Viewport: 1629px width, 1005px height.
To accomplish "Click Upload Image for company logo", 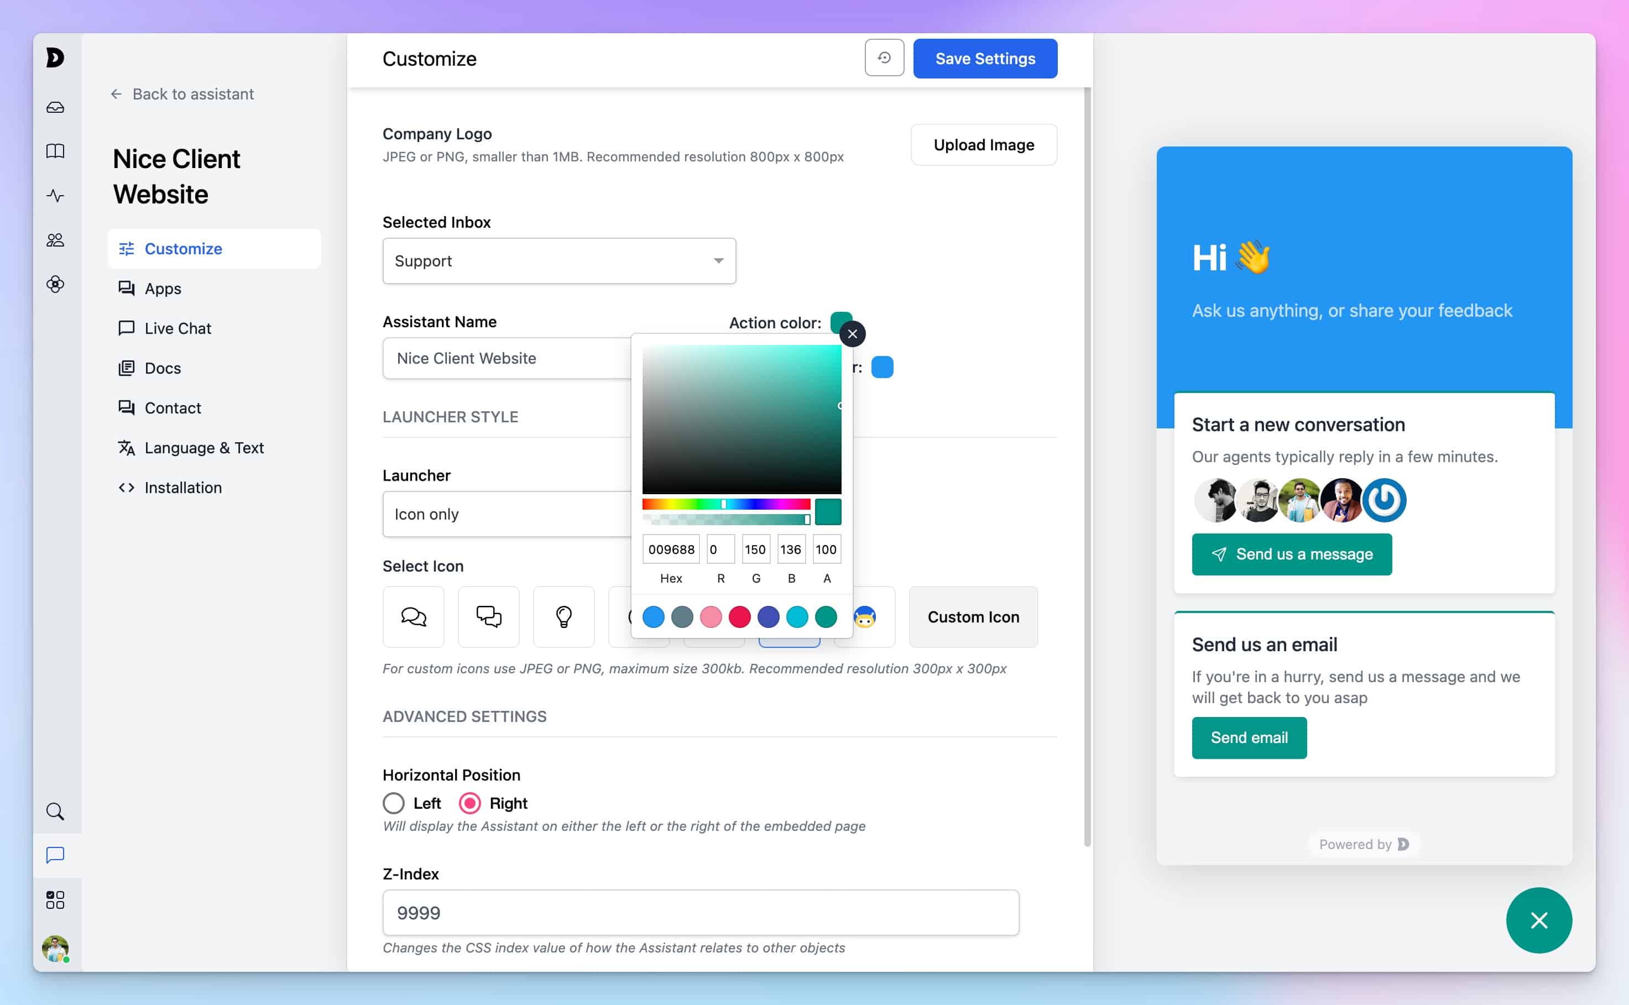I will pyautogui.click(x=983, y=144).
